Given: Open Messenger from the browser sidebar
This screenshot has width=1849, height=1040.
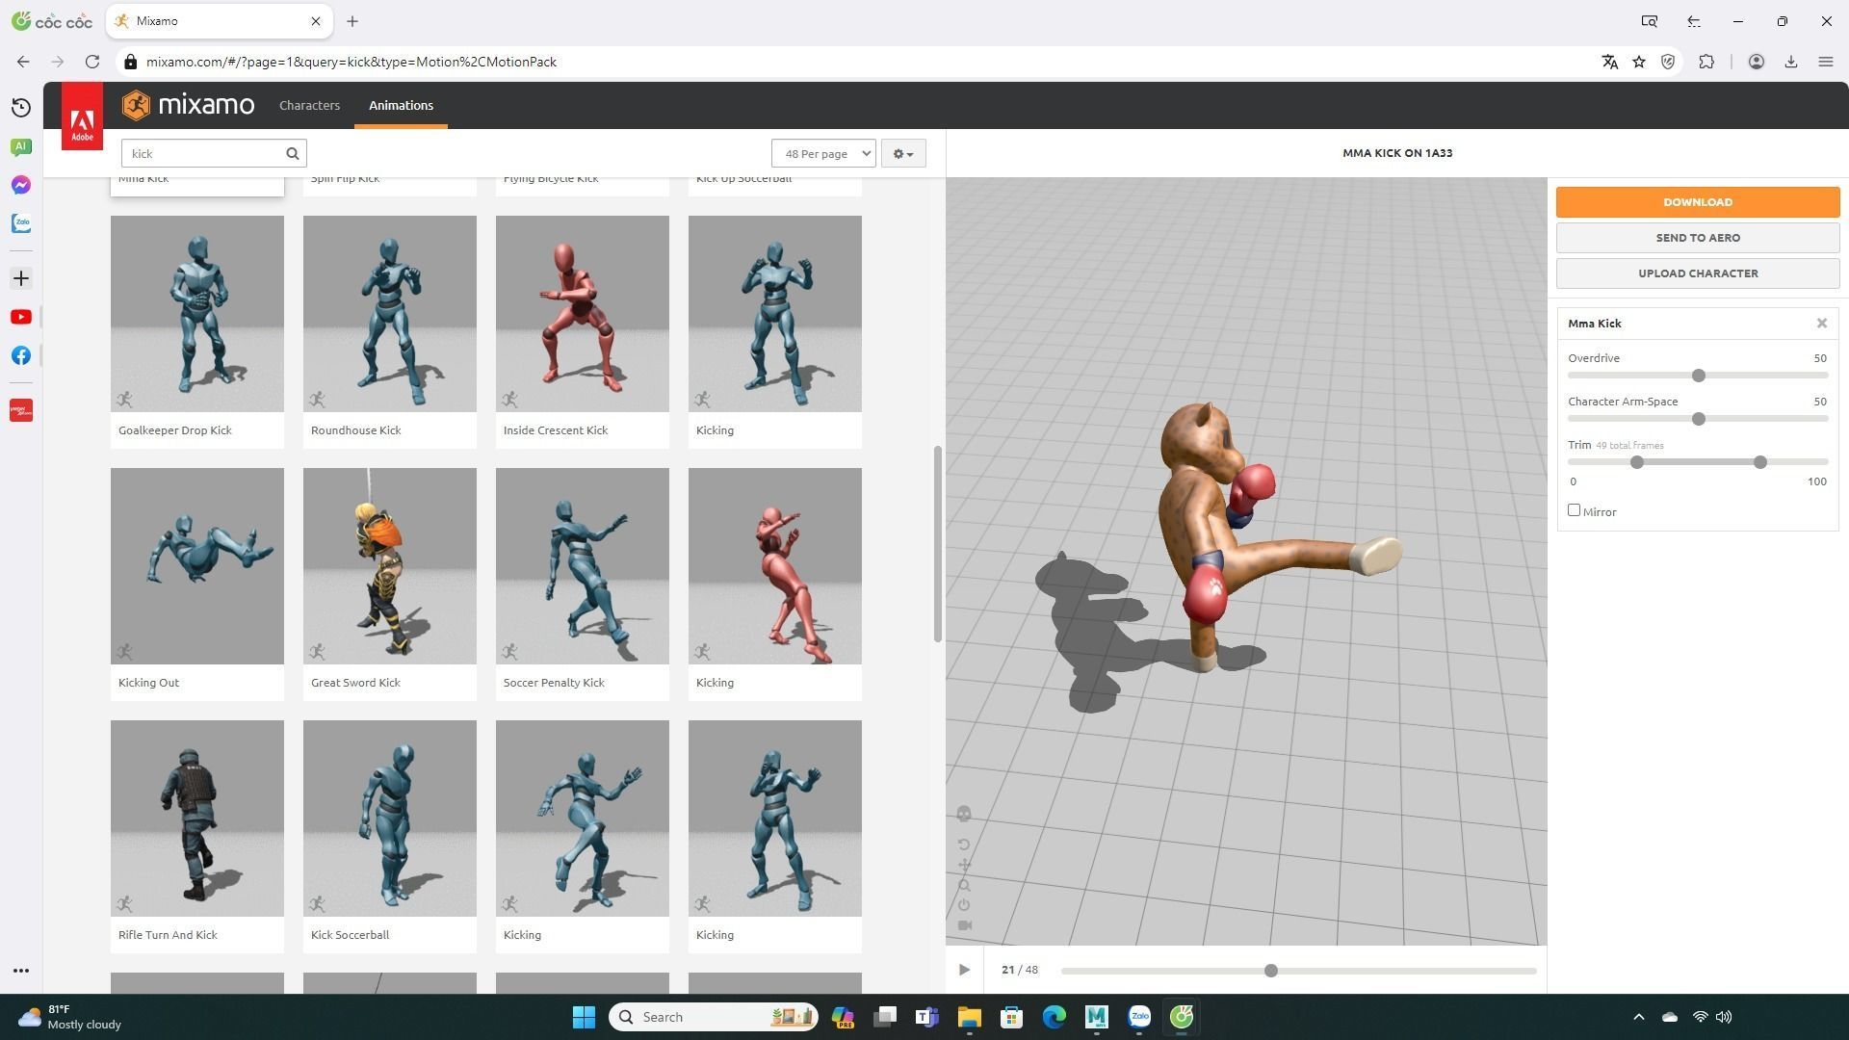Looking at the screenshot, I should pos(21,185).
